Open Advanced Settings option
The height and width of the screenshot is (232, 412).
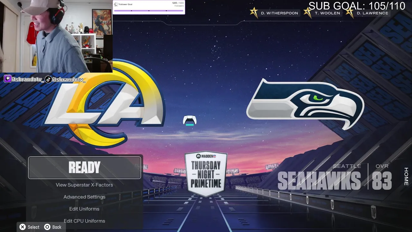(84, 197)
